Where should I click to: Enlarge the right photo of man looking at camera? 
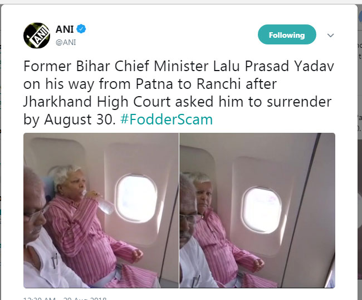point(257,210)
